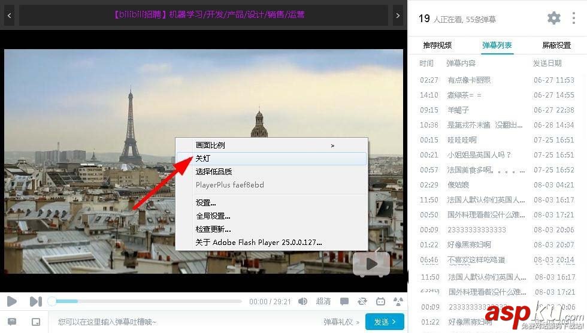Go to previous banner with left arrow

click(10, 16)
